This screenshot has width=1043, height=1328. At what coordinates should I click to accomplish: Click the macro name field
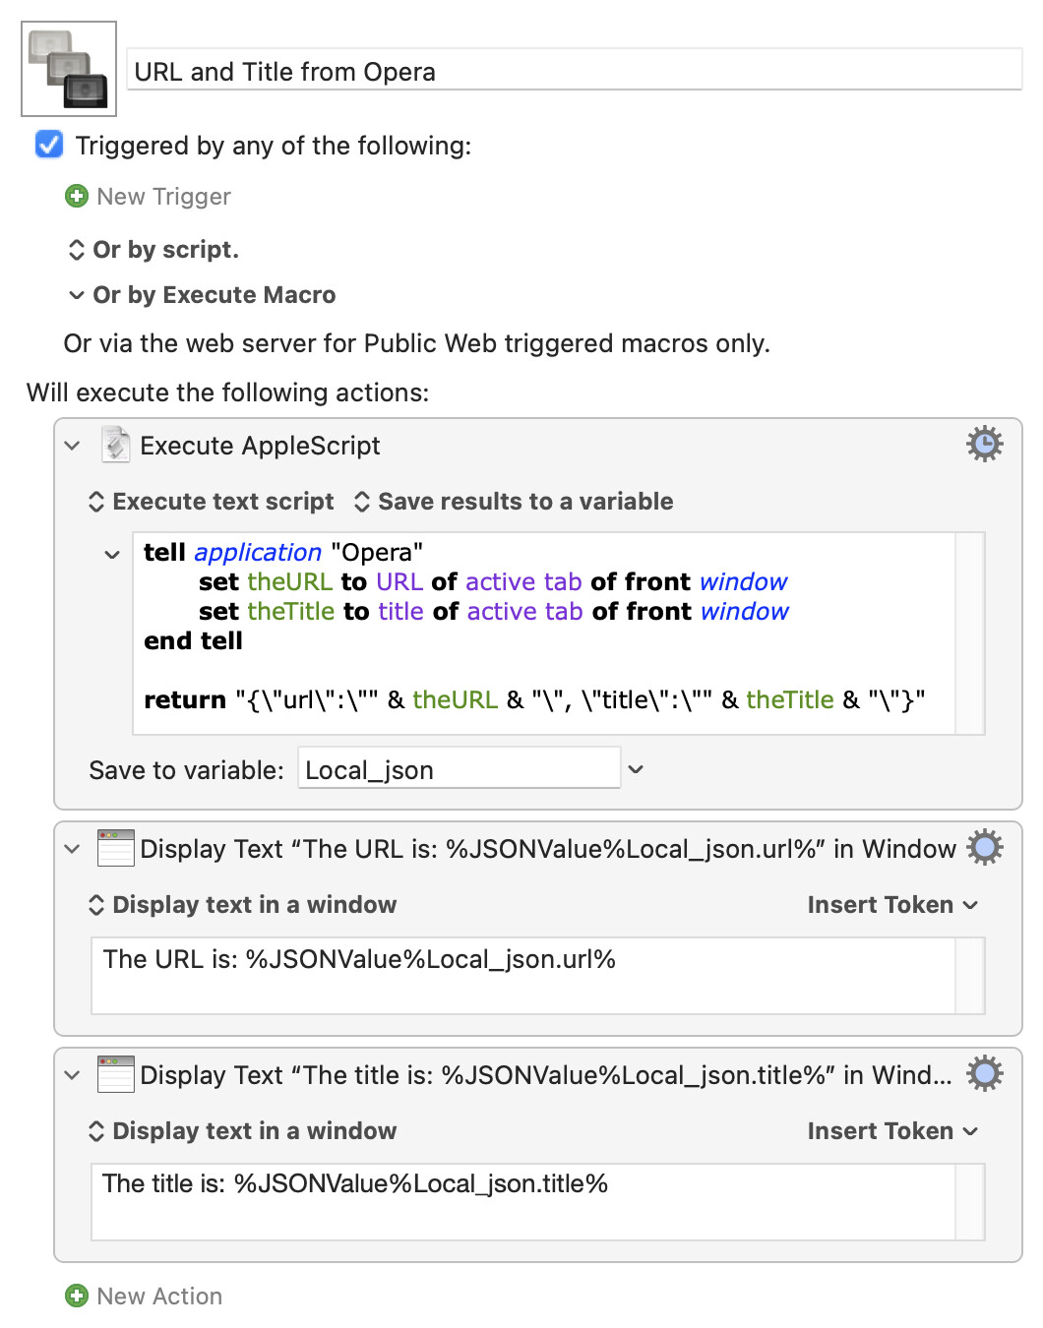pos(575,72)
